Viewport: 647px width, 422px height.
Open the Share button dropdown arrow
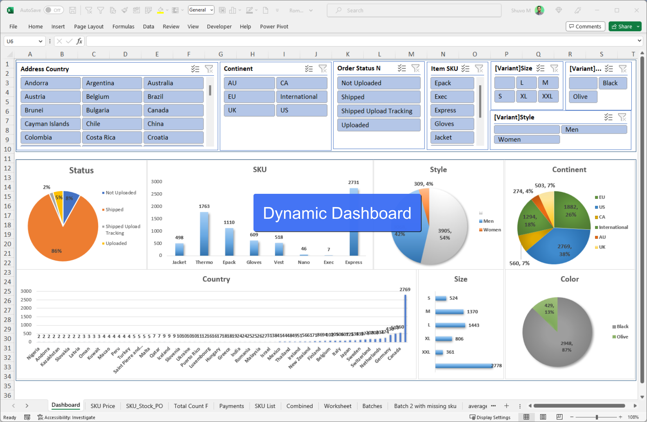pos(638,27)
